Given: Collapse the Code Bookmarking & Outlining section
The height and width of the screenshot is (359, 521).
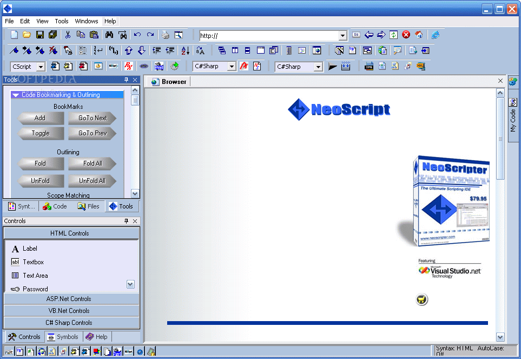Looking at the screenshot, I should (16, 95).
